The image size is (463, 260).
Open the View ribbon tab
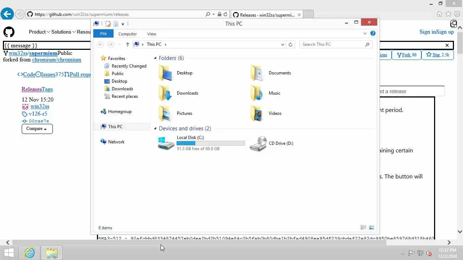coord(152,34)
